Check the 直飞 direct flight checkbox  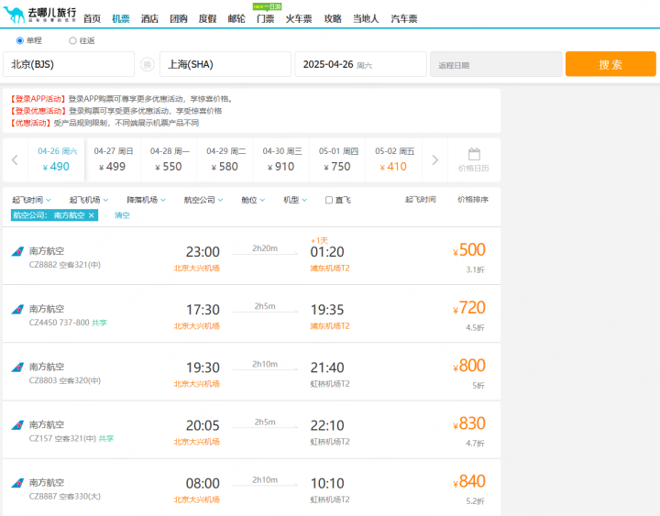click(x=329, y=200)
